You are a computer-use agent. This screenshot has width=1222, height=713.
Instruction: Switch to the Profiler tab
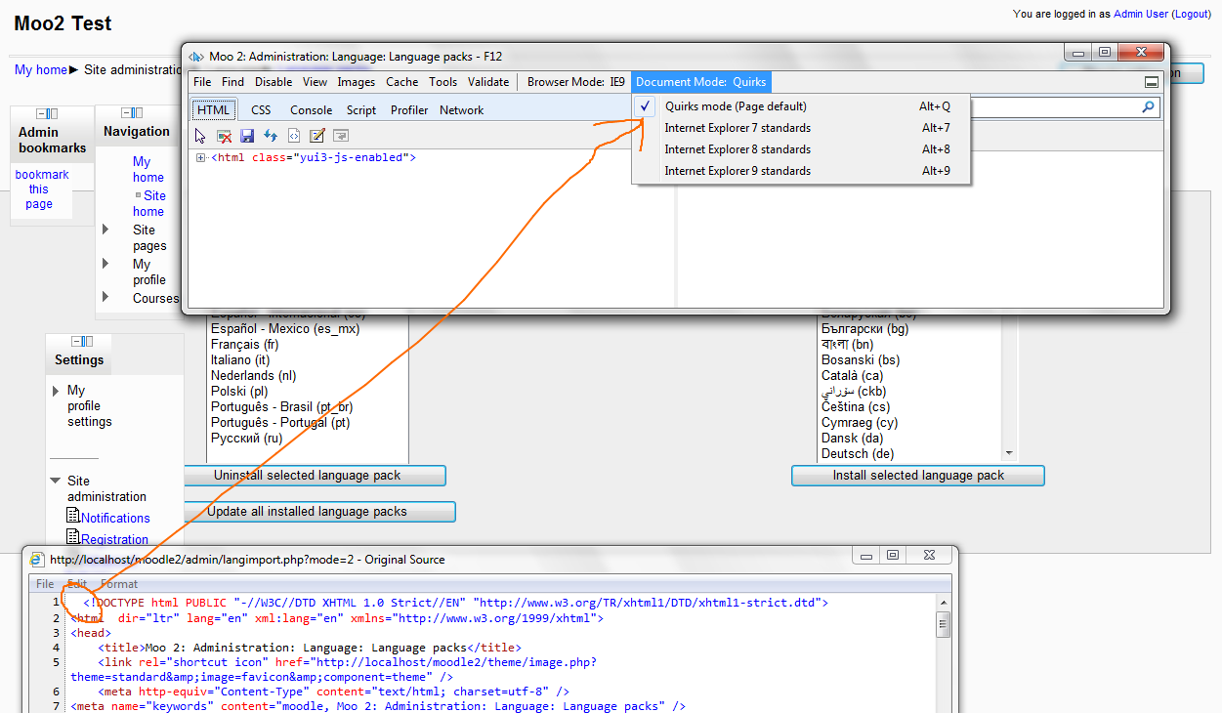coord(409,110)
